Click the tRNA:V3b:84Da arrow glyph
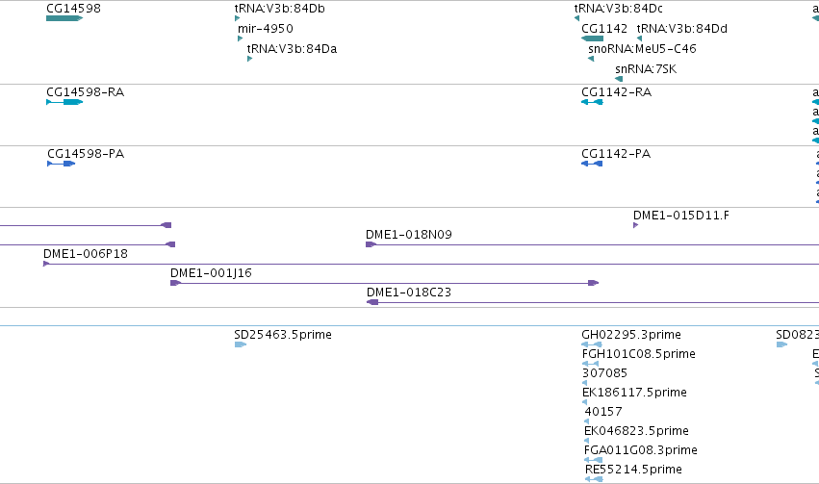 (x=249, y=59)
